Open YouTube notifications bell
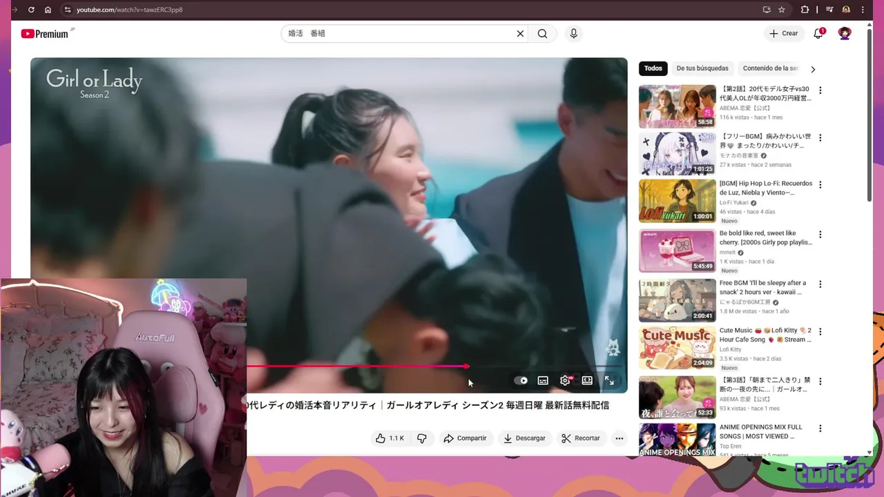 (818, 34)
